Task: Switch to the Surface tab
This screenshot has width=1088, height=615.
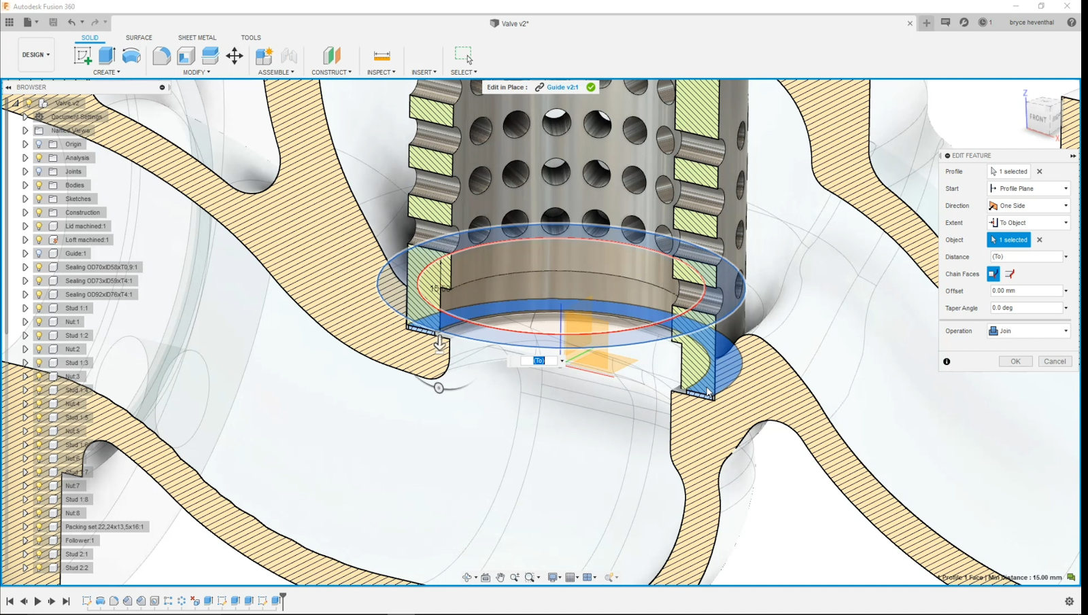Action: pos(139,37)
